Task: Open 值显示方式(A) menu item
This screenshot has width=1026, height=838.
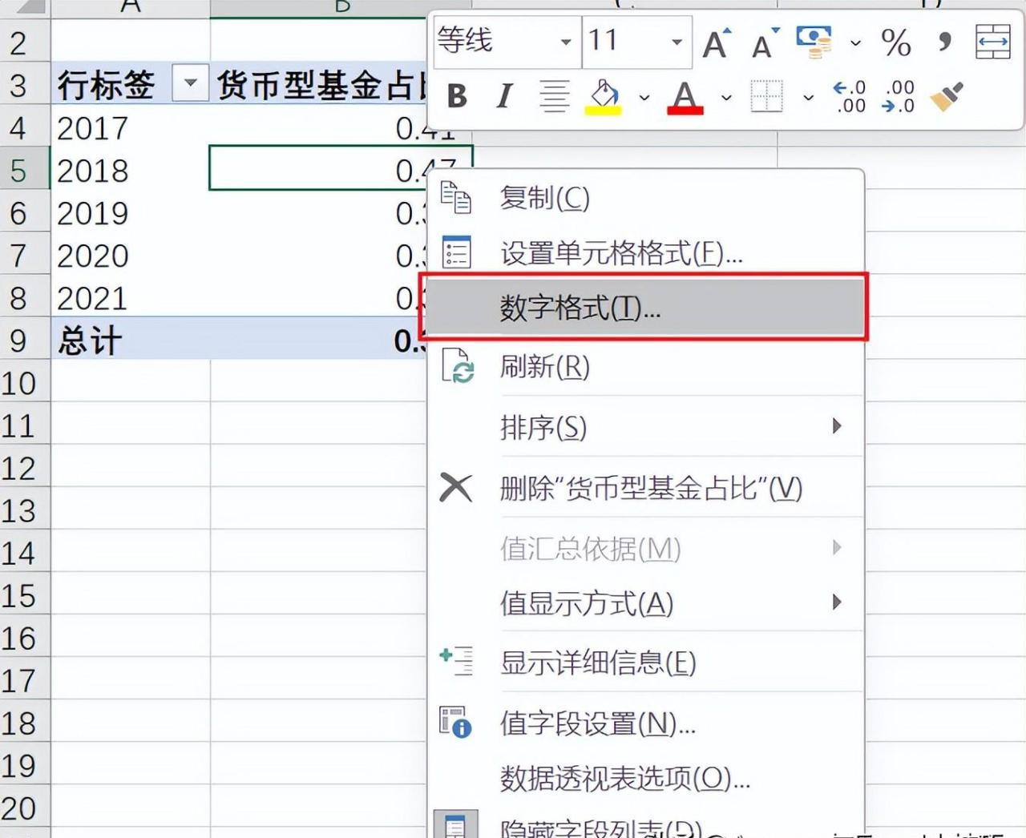Action: 646,602
